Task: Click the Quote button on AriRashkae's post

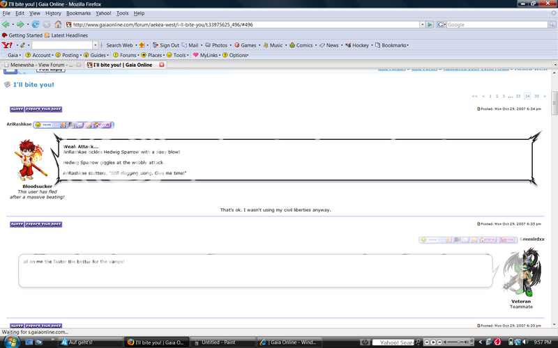Action: tap(17, 109)
